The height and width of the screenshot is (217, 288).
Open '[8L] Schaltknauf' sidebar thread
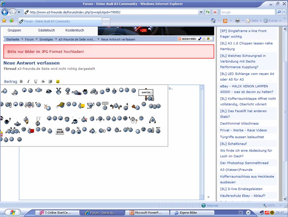click(x=233, y=144)
